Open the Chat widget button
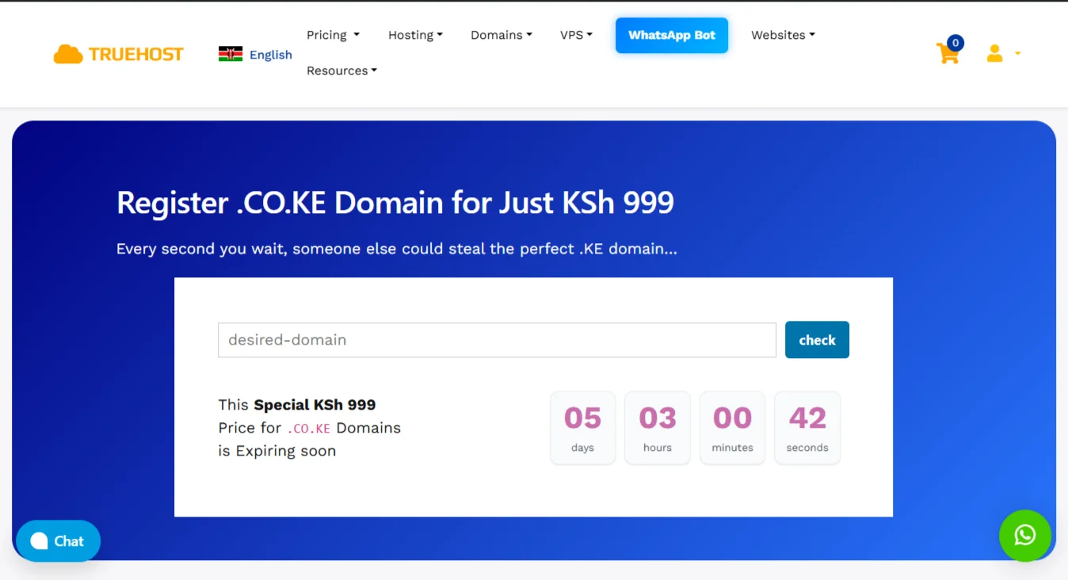The image size is (1068, 580). tap(58, 541)
